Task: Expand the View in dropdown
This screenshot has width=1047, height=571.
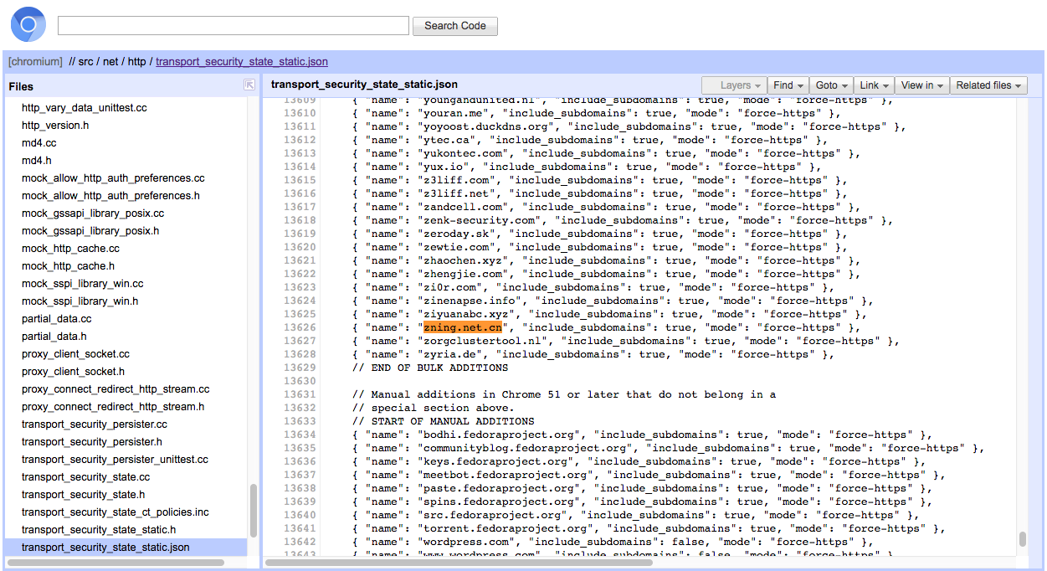Action: pyautogui.click(x=922, y=85)
